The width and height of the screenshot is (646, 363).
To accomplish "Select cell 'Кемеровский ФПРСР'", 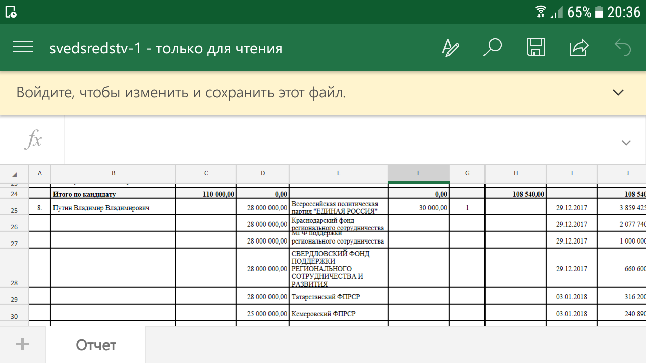I will 338,313.
